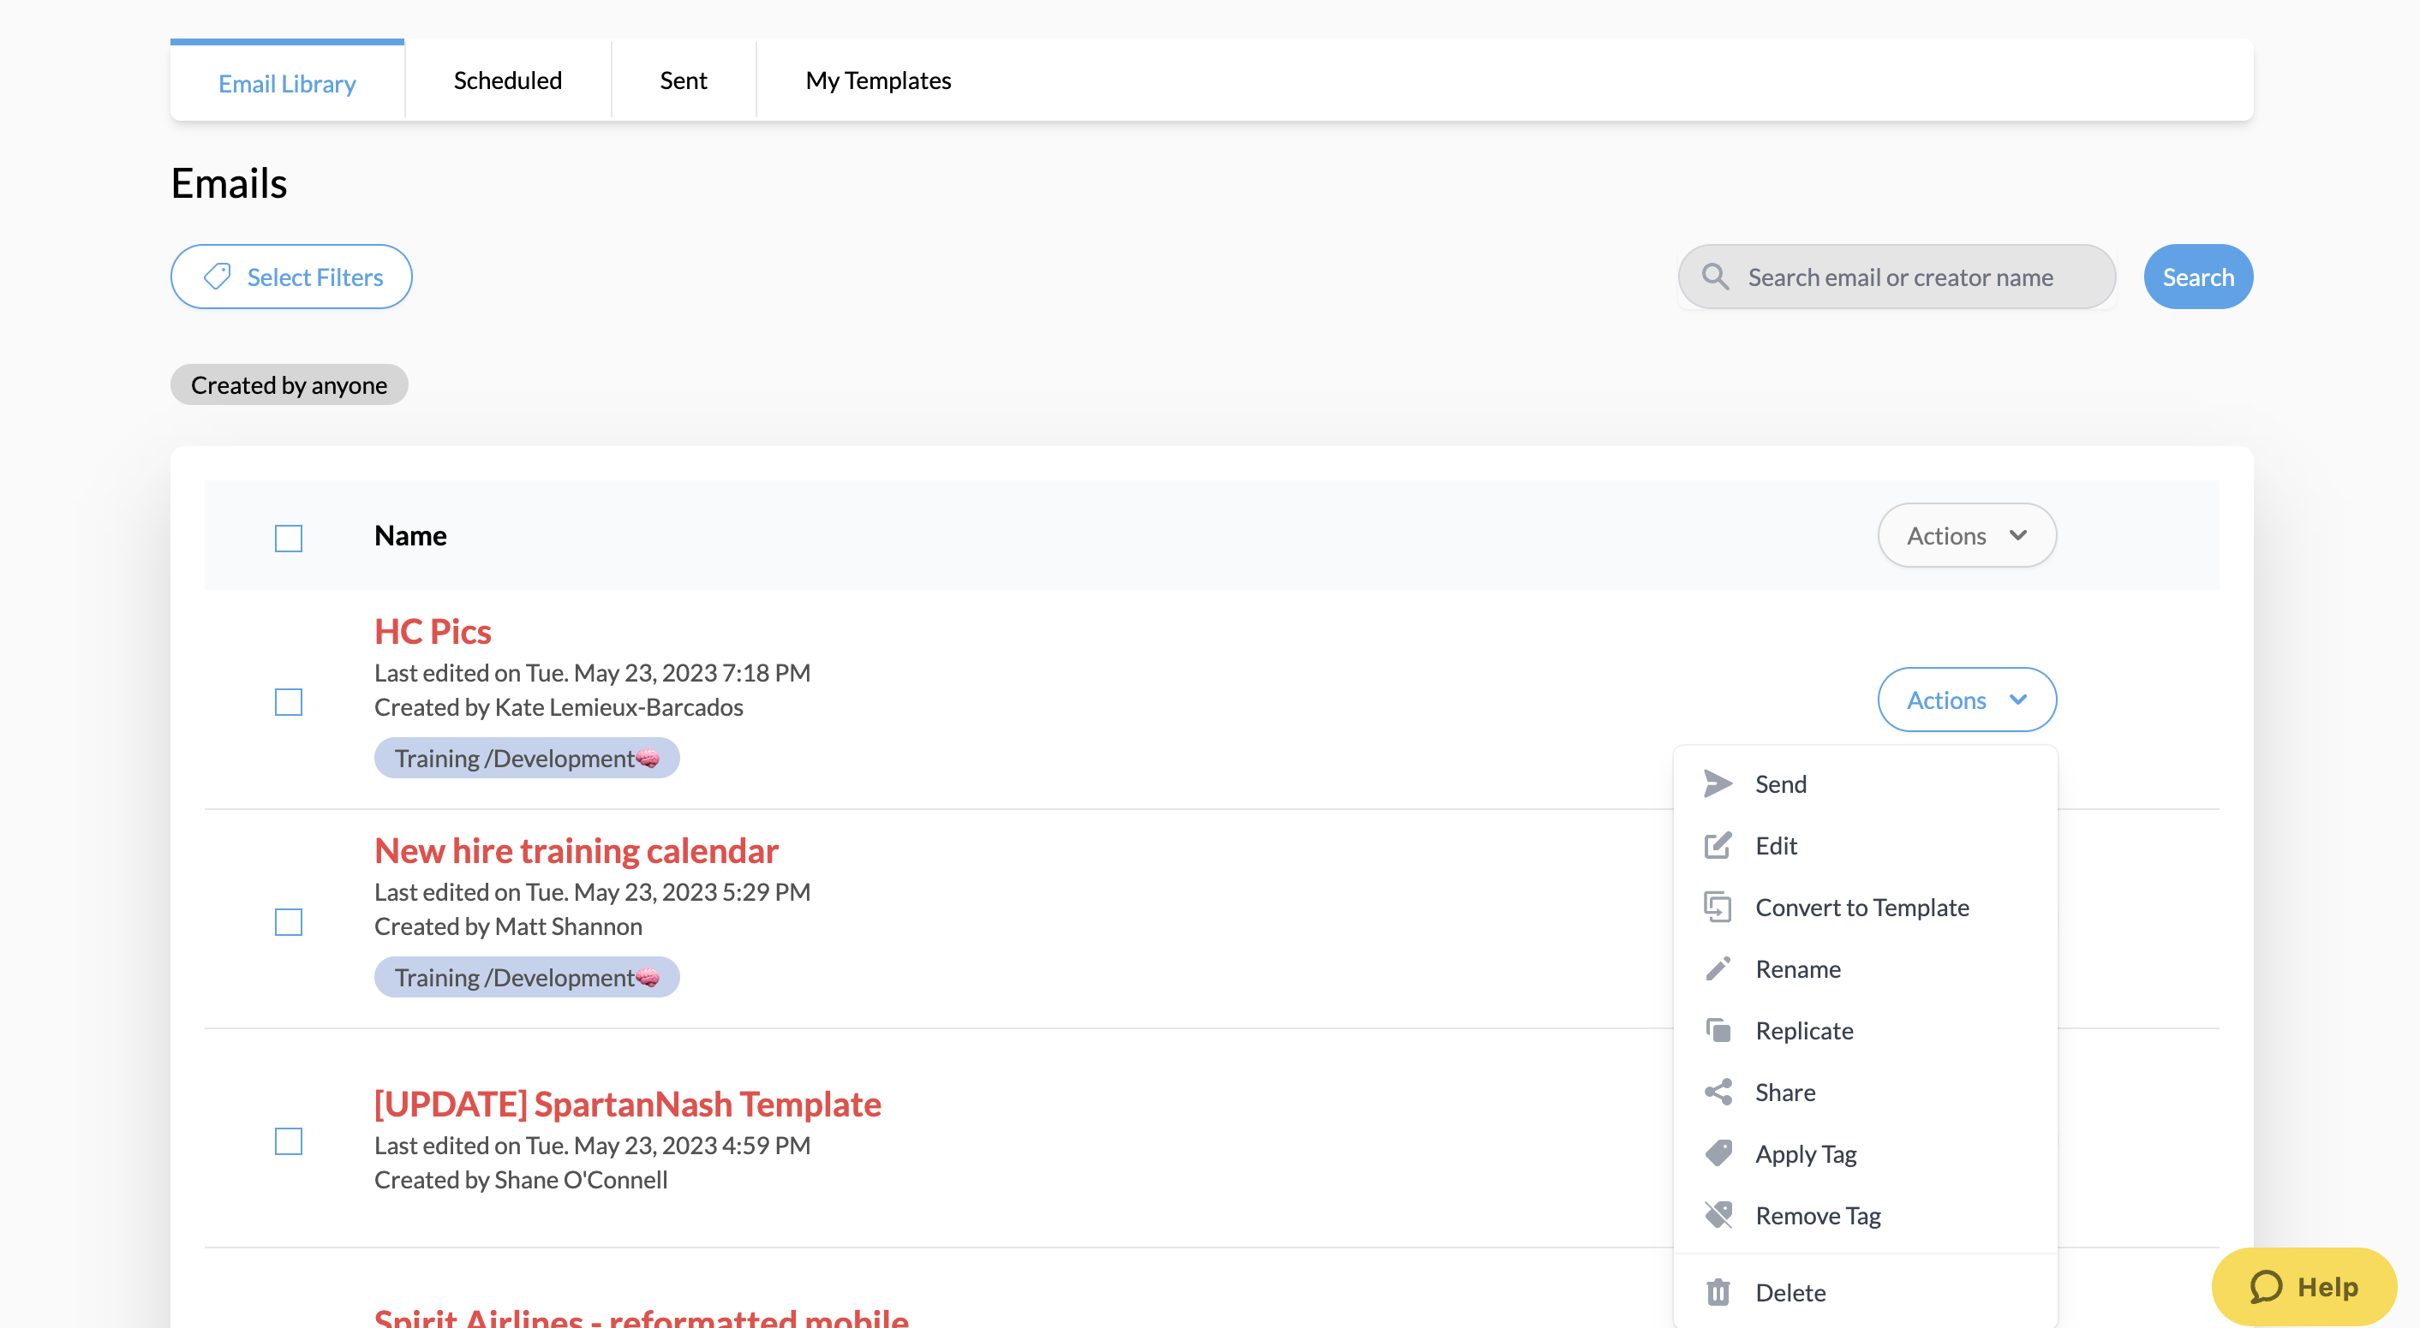Select Replicate in the actions menu
This screenshot has width=2420, height=1328.
pyautogui.click(x=1865, y=1030)
